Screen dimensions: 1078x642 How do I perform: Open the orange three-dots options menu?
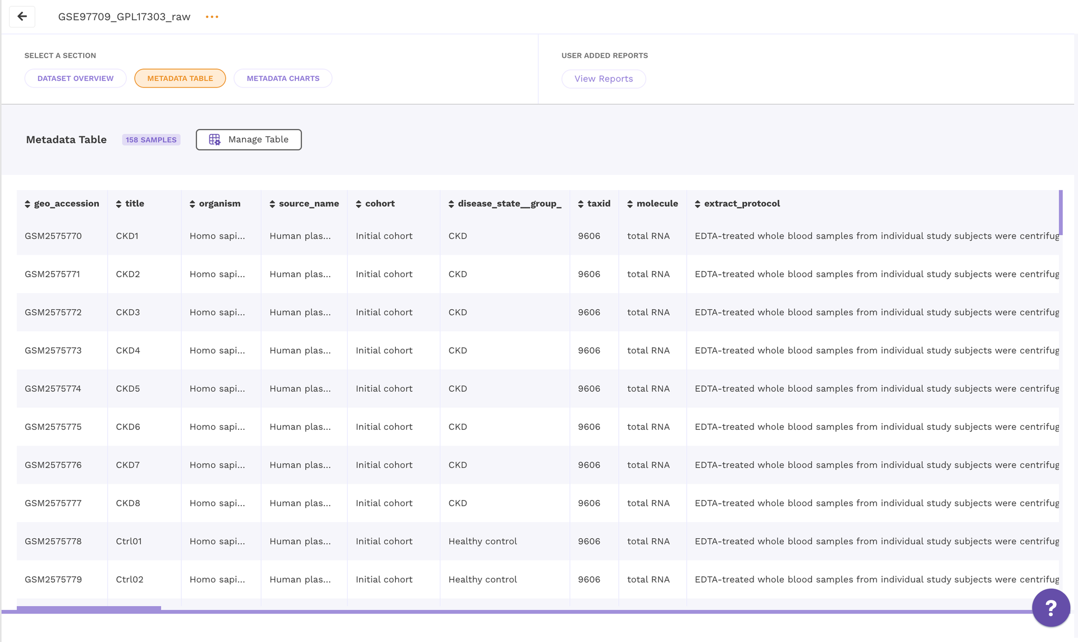pos(212,17)
